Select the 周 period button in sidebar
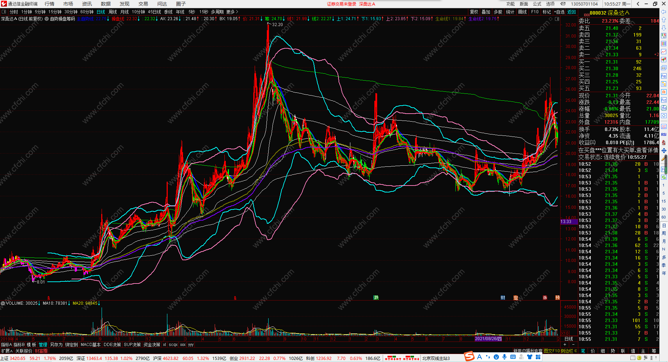668x362 pixels. 664,233
